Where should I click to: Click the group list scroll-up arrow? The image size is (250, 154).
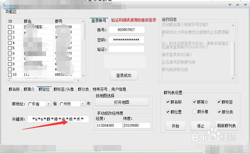click(83, 21)
